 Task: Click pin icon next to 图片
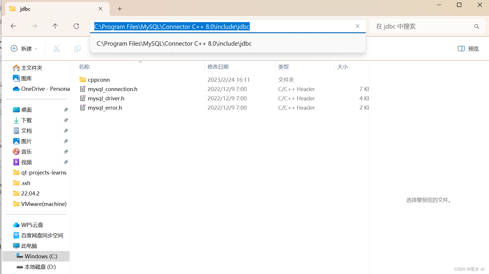click(x=66, y=141)
